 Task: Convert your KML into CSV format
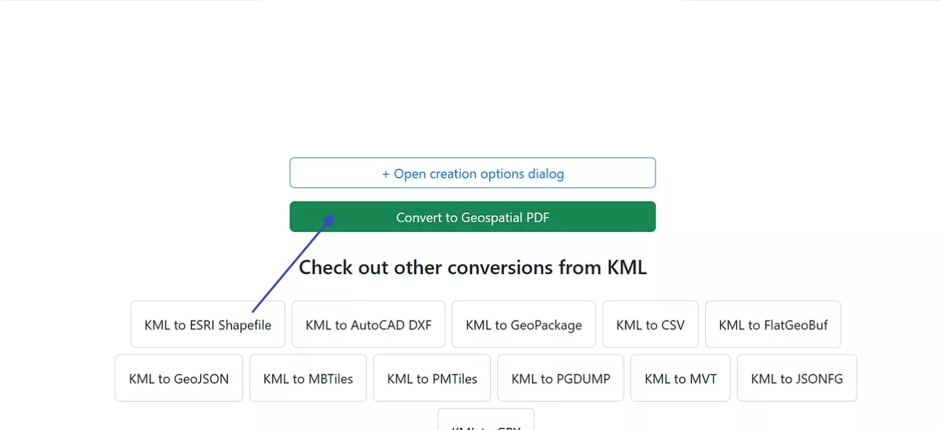(x=650, y=324)
